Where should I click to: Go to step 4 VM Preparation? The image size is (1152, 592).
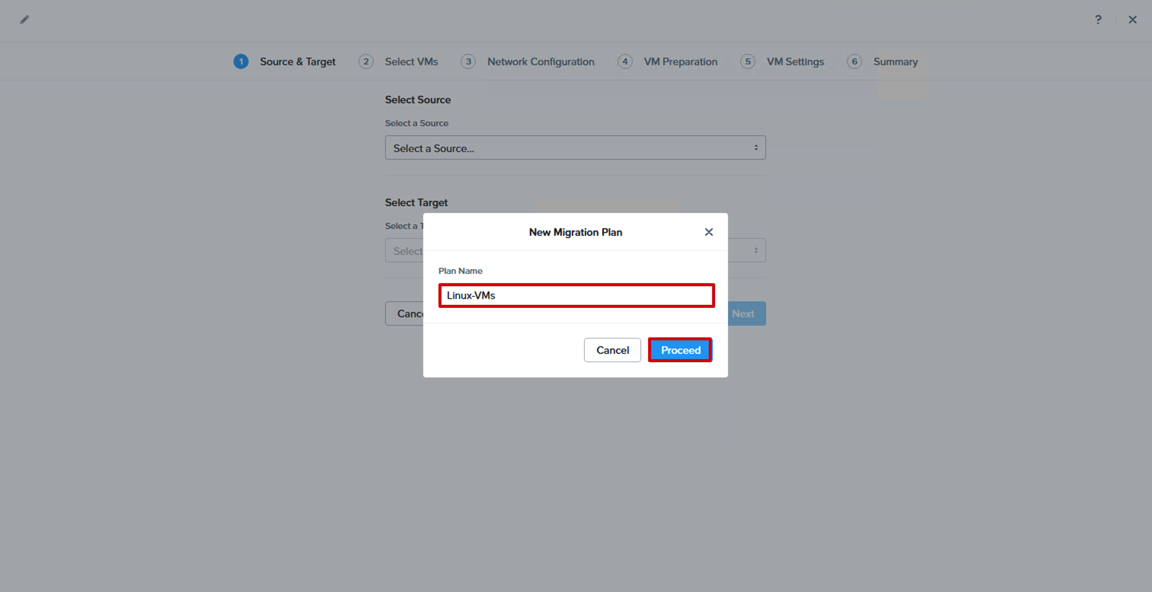(667, 62)
